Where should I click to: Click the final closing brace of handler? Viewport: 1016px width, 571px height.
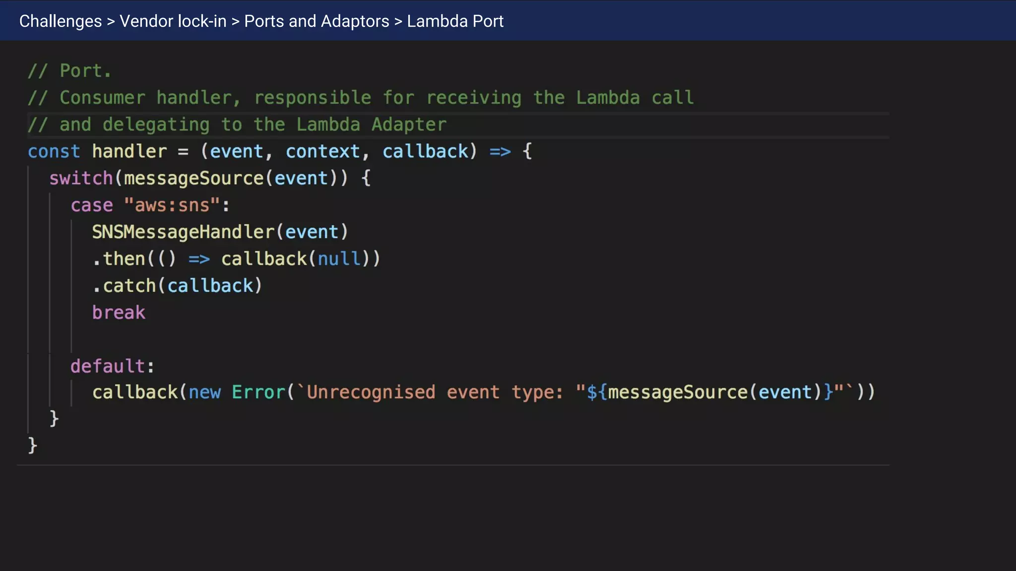[x=33, y=445]
